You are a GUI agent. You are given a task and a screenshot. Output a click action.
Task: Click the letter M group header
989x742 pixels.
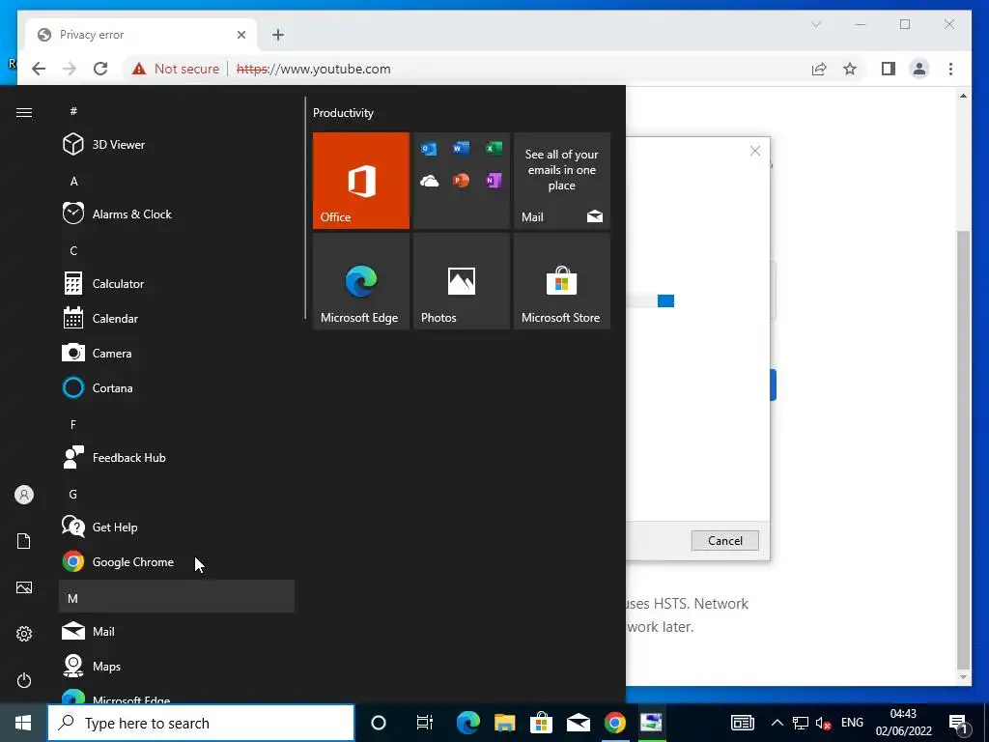click(x=177, y=596)
